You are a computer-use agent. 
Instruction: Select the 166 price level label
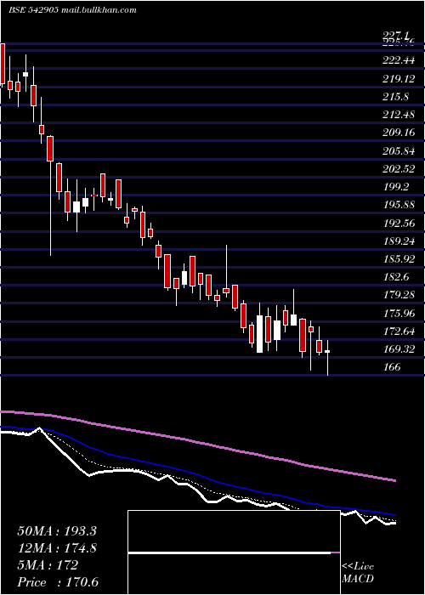point(392,367)
